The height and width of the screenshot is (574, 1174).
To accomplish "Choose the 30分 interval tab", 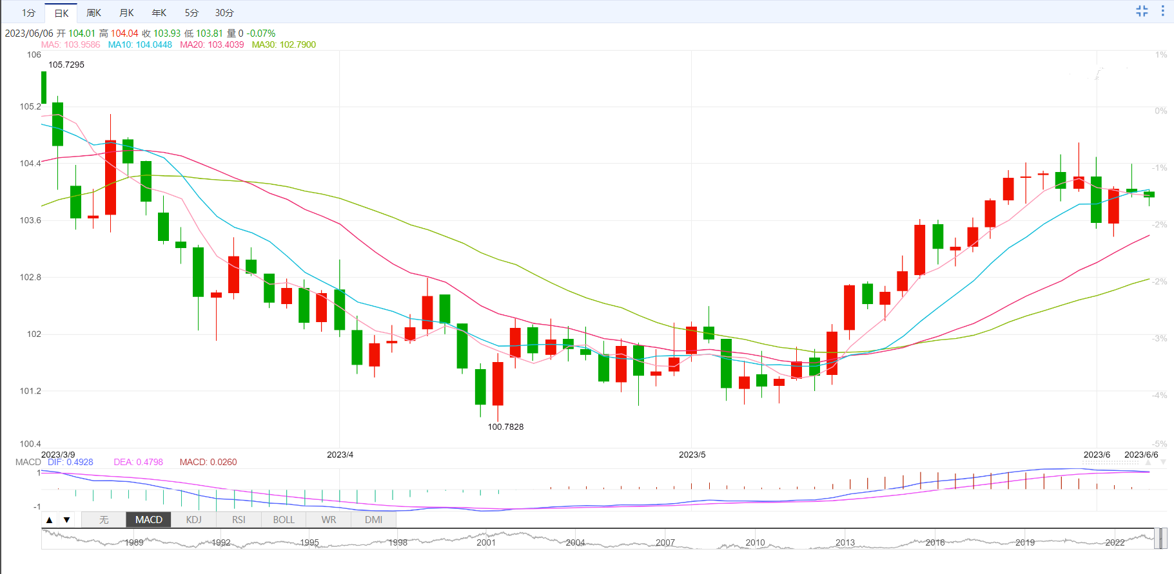I will click(224, 13).
